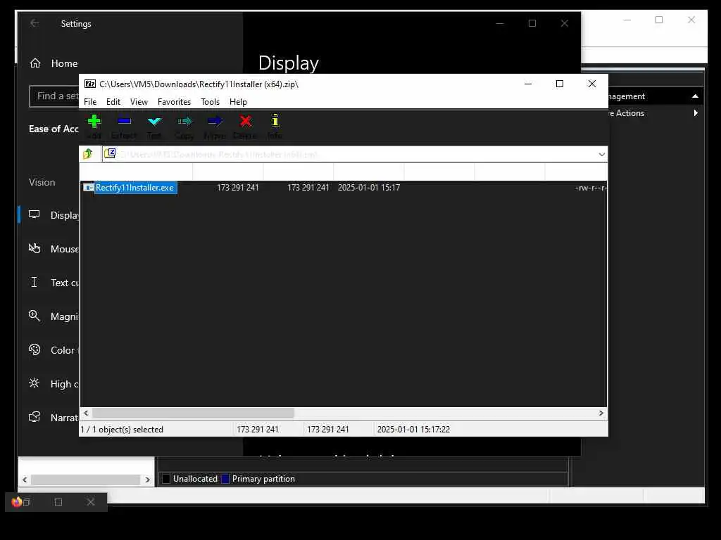Open the Favorites menu in 7-Zip

[x=175, y=102]
